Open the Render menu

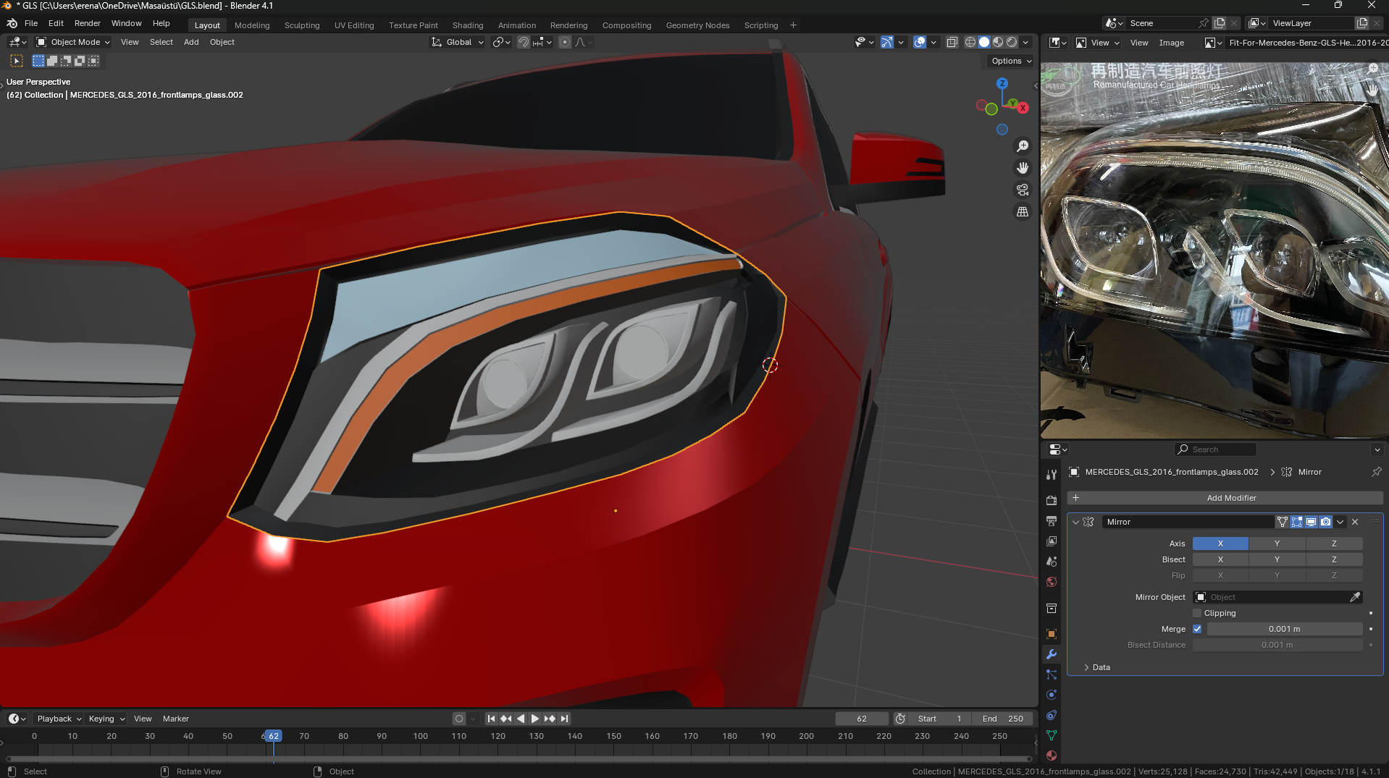pos(88,23)
